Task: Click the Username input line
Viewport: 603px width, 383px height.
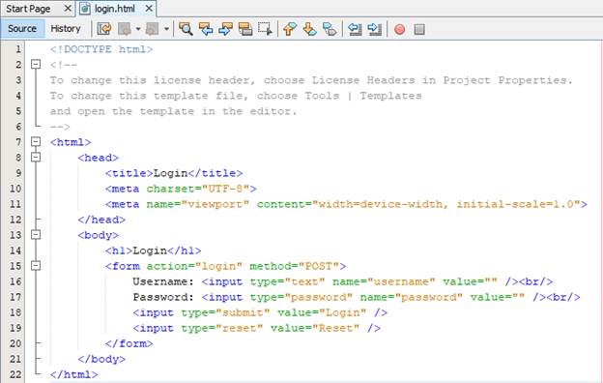Action: click(343, 281)
